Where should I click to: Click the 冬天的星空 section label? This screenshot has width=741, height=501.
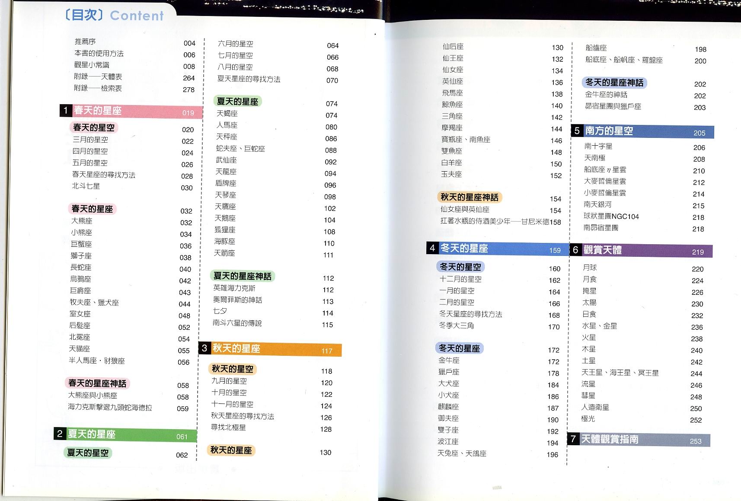tap(460, 267)
